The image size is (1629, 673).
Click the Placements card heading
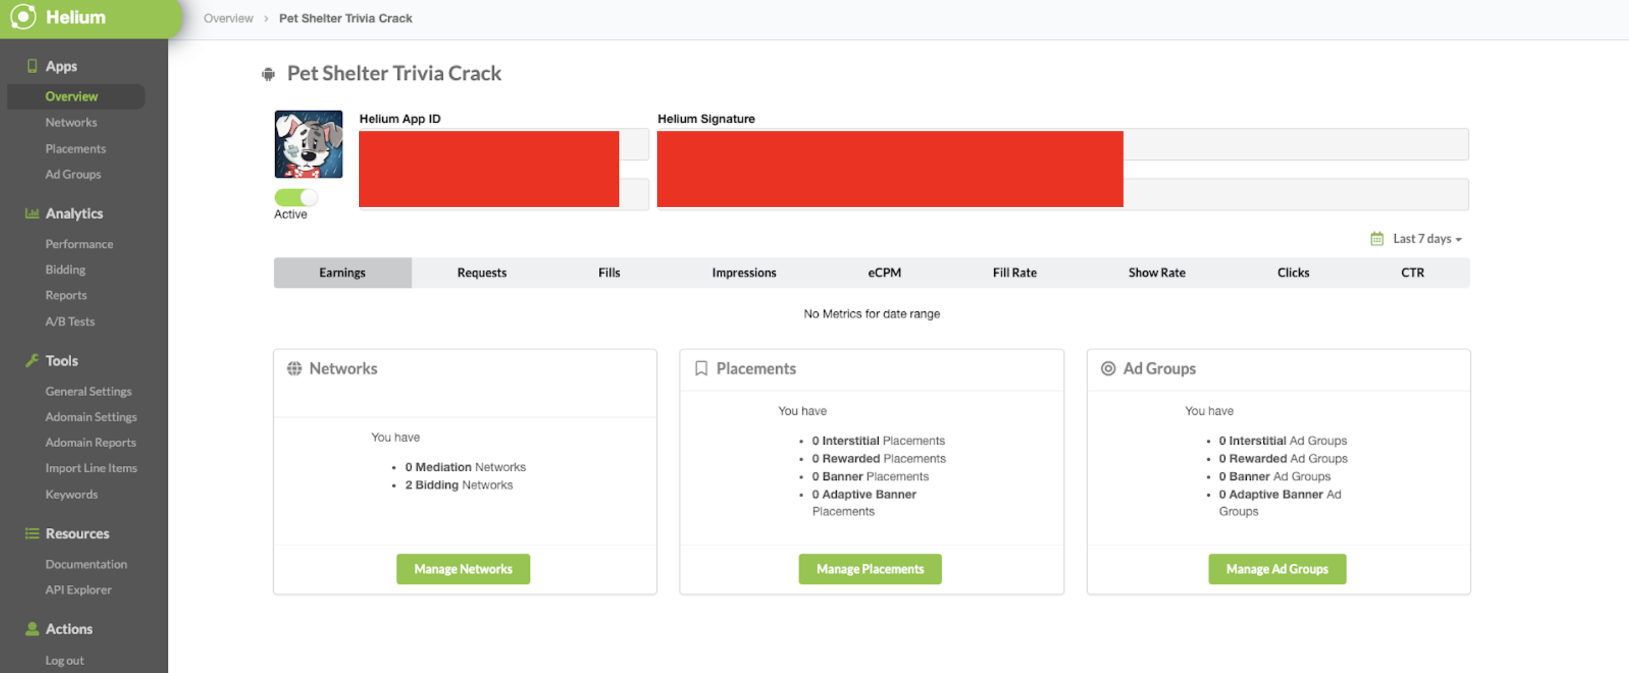(756, 368)
